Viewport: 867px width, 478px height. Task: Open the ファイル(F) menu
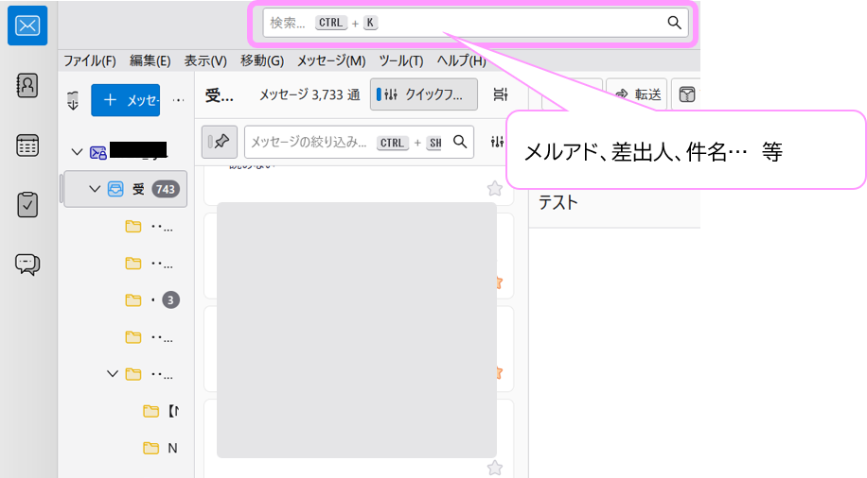89,60
